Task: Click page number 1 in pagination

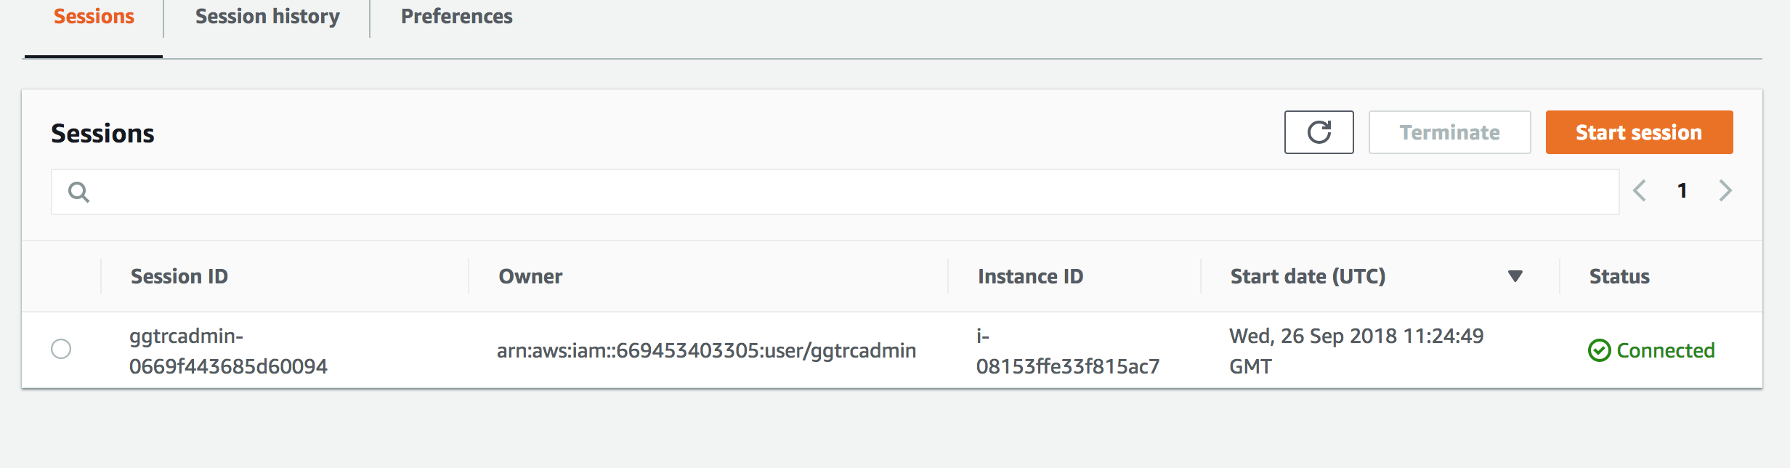Action: 1682,191
